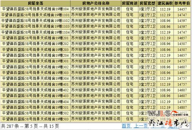Click price 14597 in the 19幢1102 row

[182, 21]
